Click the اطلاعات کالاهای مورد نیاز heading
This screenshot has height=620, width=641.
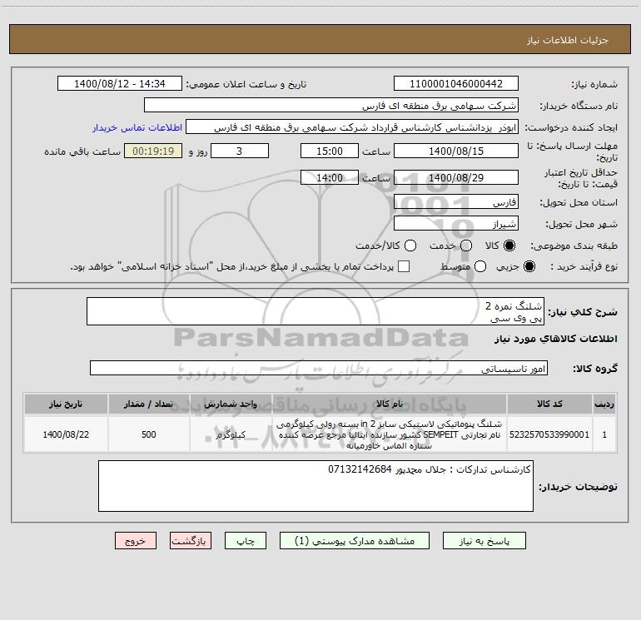(556, 339)
